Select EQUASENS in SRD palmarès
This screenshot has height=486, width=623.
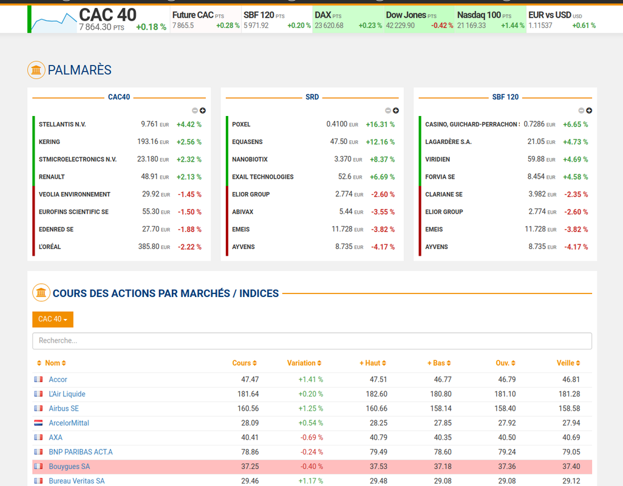click(x=247, y=142)
